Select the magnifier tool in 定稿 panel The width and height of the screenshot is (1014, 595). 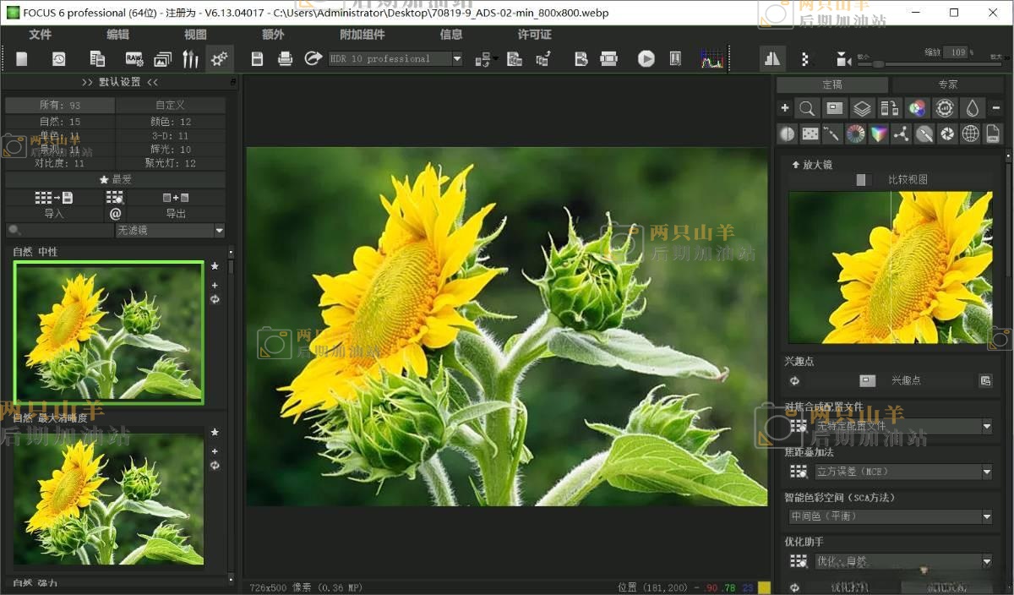point(807,108)
